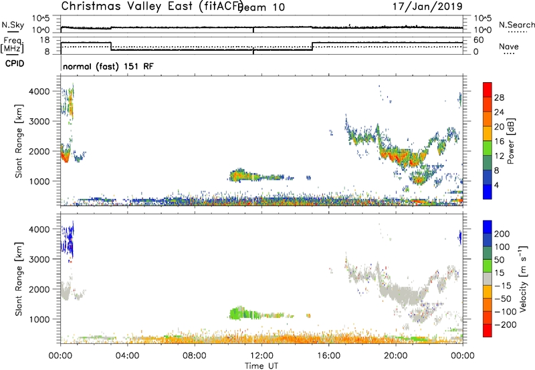Click the 16 label on the power colorbar

(499, 142)
